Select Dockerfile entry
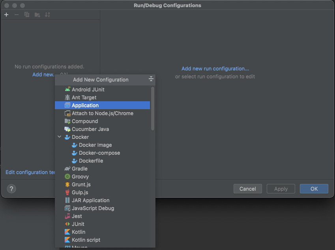 tap(103, 161)
